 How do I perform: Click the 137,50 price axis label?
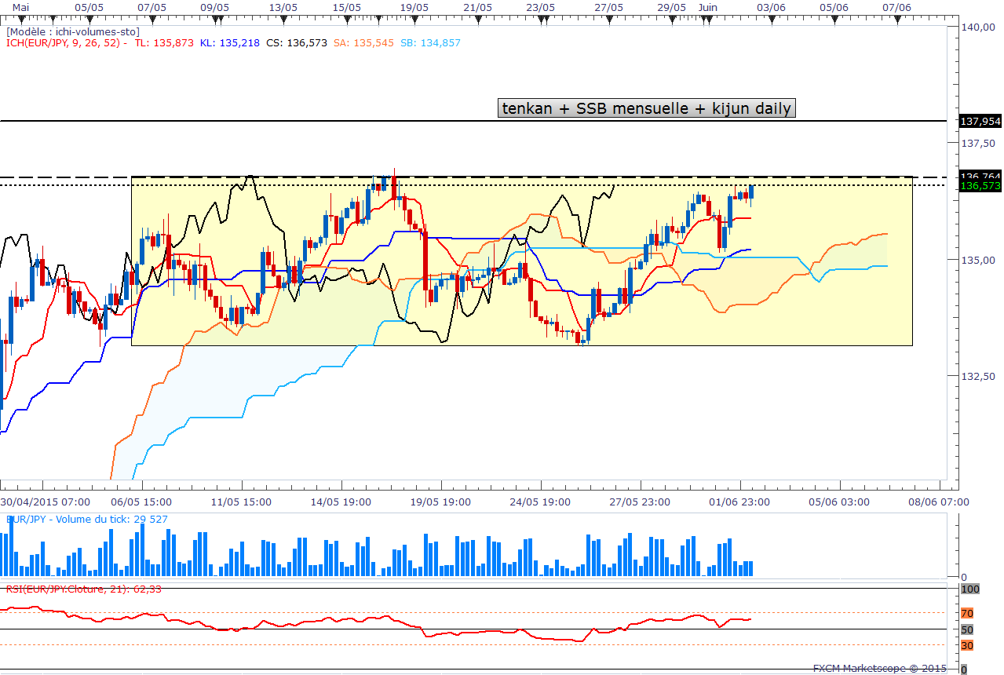(x=978, y=143)
